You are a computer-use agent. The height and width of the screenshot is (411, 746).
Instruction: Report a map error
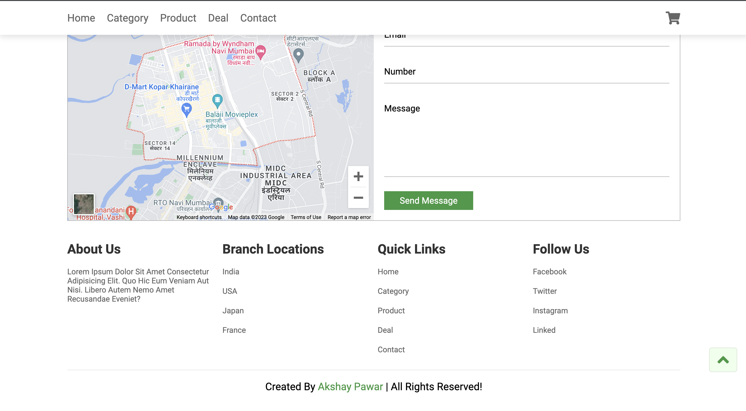point(349,217)
